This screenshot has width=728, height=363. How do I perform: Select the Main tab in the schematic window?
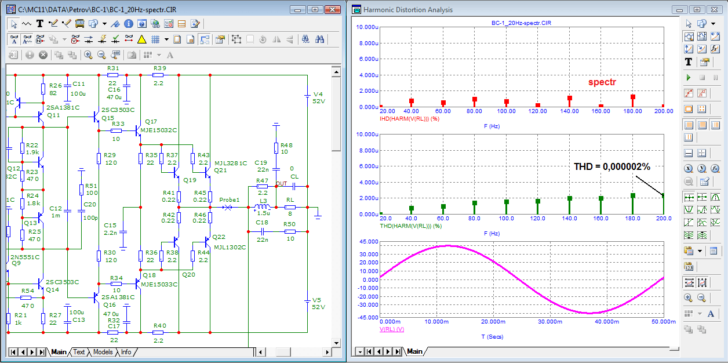[x=59, y=352]
